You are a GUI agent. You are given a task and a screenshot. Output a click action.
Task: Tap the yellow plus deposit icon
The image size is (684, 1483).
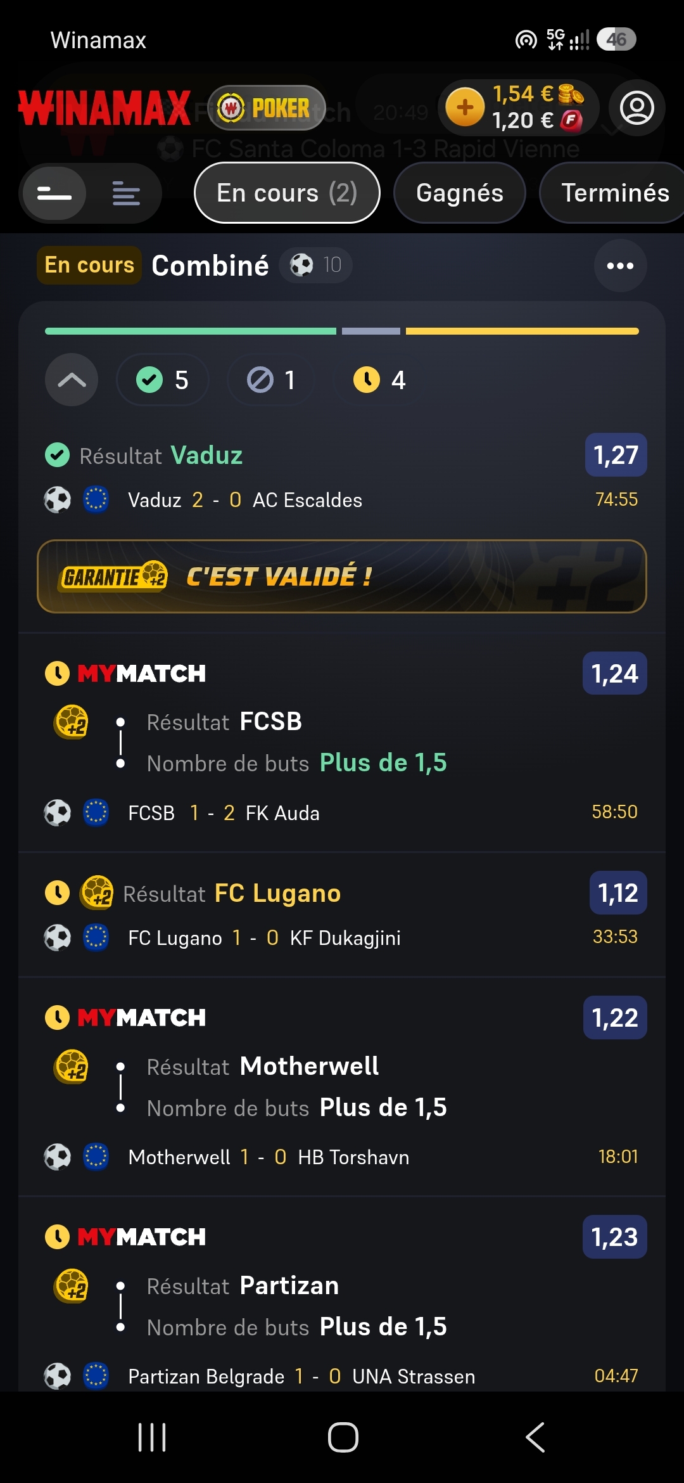click(465, 107)
